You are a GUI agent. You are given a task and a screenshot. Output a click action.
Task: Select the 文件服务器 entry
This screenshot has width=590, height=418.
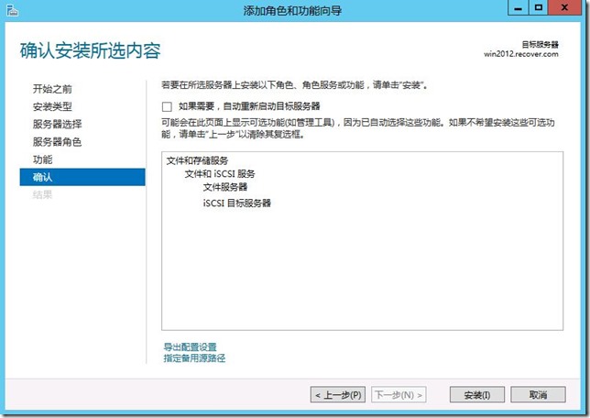coord(225,187)
